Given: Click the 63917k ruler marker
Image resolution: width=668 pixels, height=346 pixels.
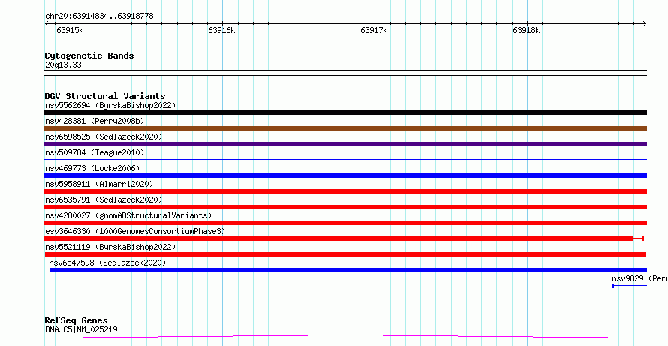Looking at the screenshot, I should (x=374, y=30).
